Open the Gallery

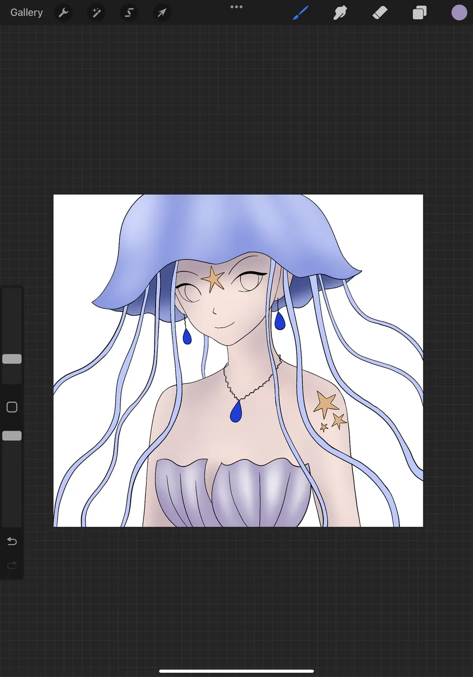(x=26, y=12)
